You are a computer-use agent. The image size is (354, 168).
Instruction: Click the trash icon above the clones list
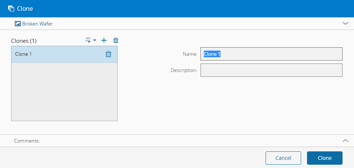click(x=116, y=40)
